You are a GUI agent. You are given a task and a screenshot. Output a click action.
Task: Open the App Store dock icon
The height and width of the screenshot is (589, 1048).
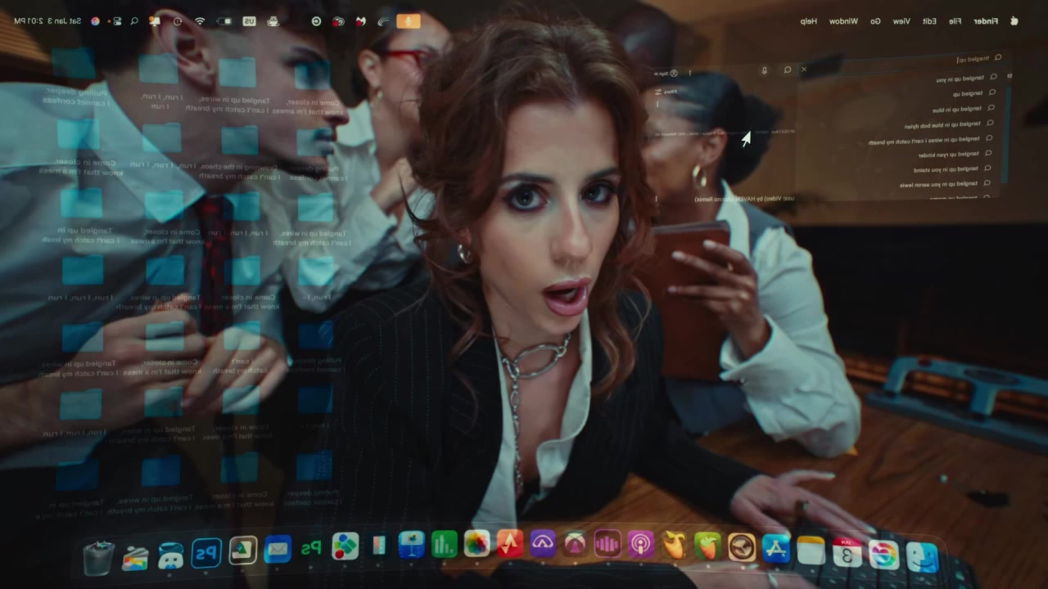click(x=775, y=547)
